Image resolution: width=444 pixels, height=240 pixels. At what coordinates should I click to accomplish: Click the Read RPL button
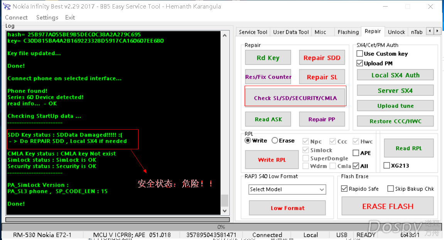pyautogui.click(x=409, y=148)
